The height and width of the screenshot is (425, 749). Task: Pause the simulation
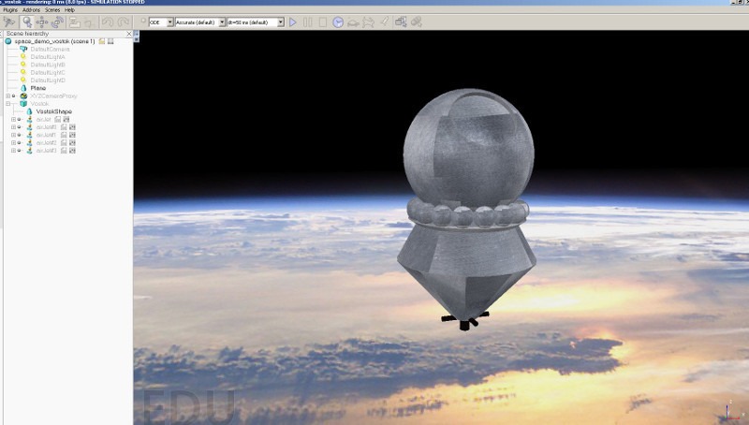(x=308, y=22)
